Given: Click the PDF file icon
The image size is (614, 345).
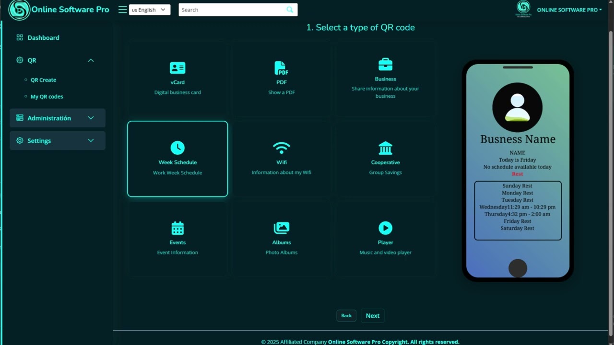Looking at the screenshot, I should pyautogui.click(x=281, y=68).
